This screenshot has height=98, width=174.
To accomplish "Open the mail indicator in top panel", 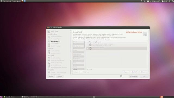I will (148, 1).
